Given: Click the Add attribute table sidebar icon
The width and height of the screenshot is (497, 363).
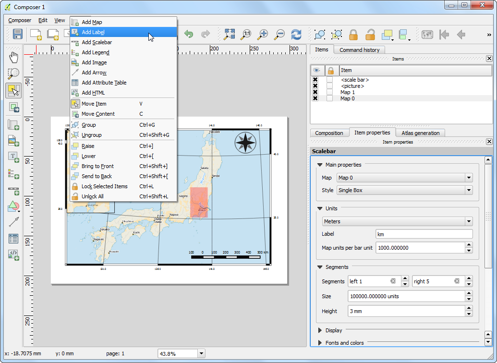Looking at the screenshot, I should click(x=13, y=238).
